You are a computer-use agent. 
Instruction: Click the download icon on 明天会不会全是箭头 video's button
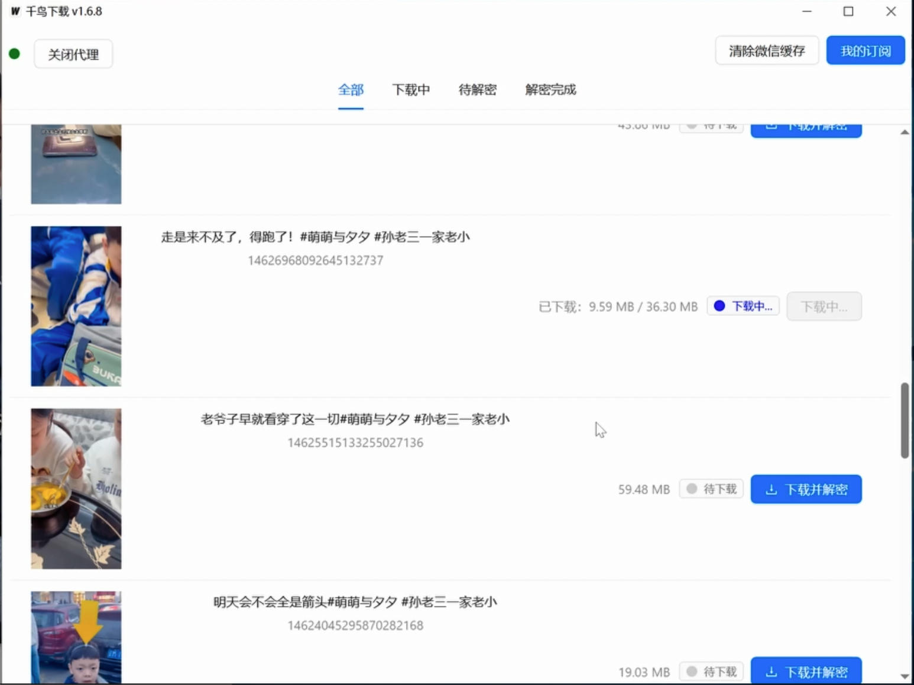(772, 671)
